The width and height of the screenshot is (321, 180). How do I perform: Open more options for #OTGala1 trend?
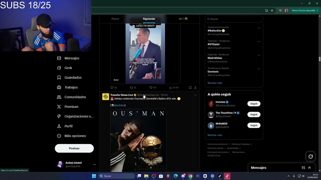coord(259,42)
